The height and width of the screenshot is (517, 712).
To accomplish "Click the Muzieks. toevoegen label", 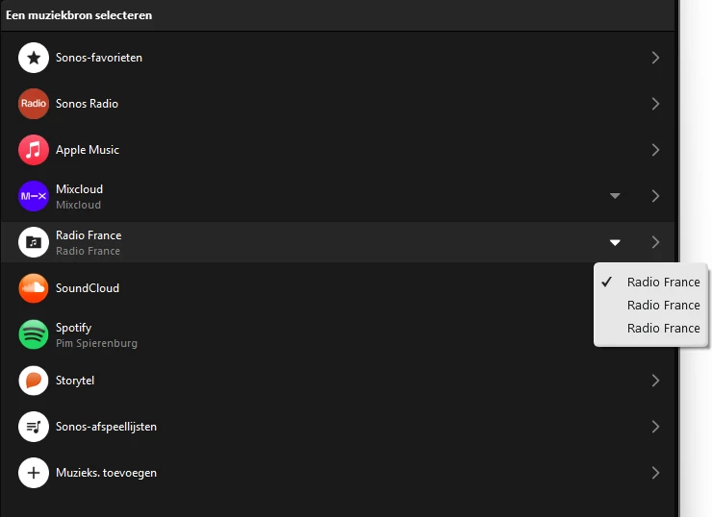I will 106,473.
